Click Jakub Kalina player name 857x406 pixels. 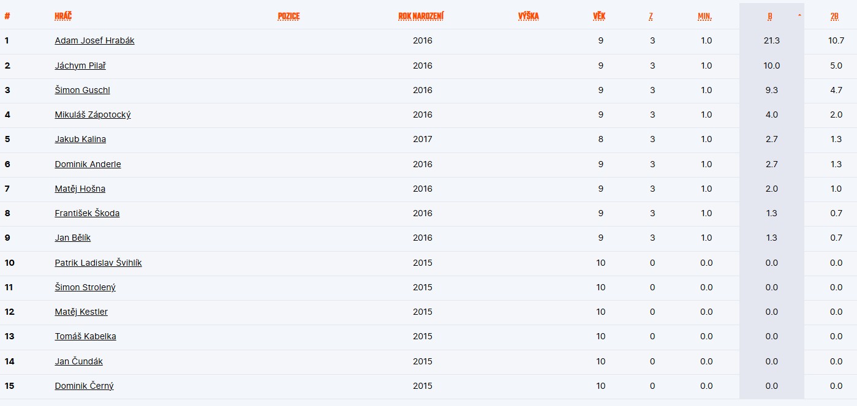(80, 139)
